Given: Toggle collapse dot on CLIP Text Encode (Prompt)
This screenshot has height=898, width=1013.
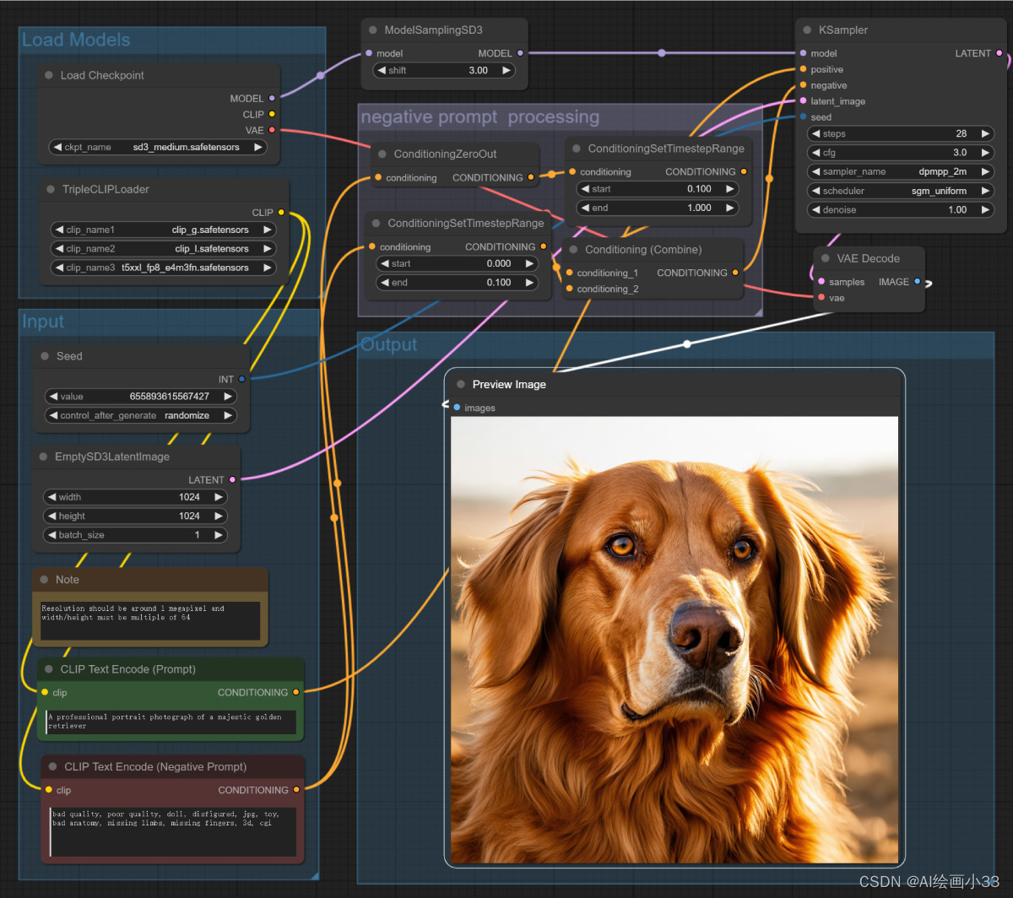Looking at the screenshot, I should coord(49,669).
